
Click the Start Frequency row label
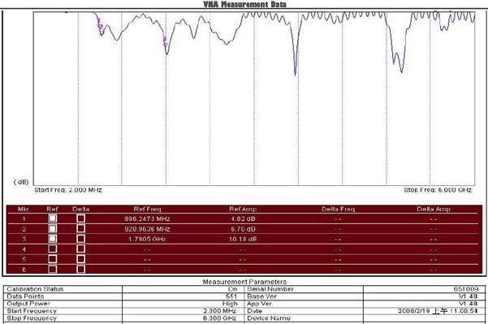[x=32, y=311]
